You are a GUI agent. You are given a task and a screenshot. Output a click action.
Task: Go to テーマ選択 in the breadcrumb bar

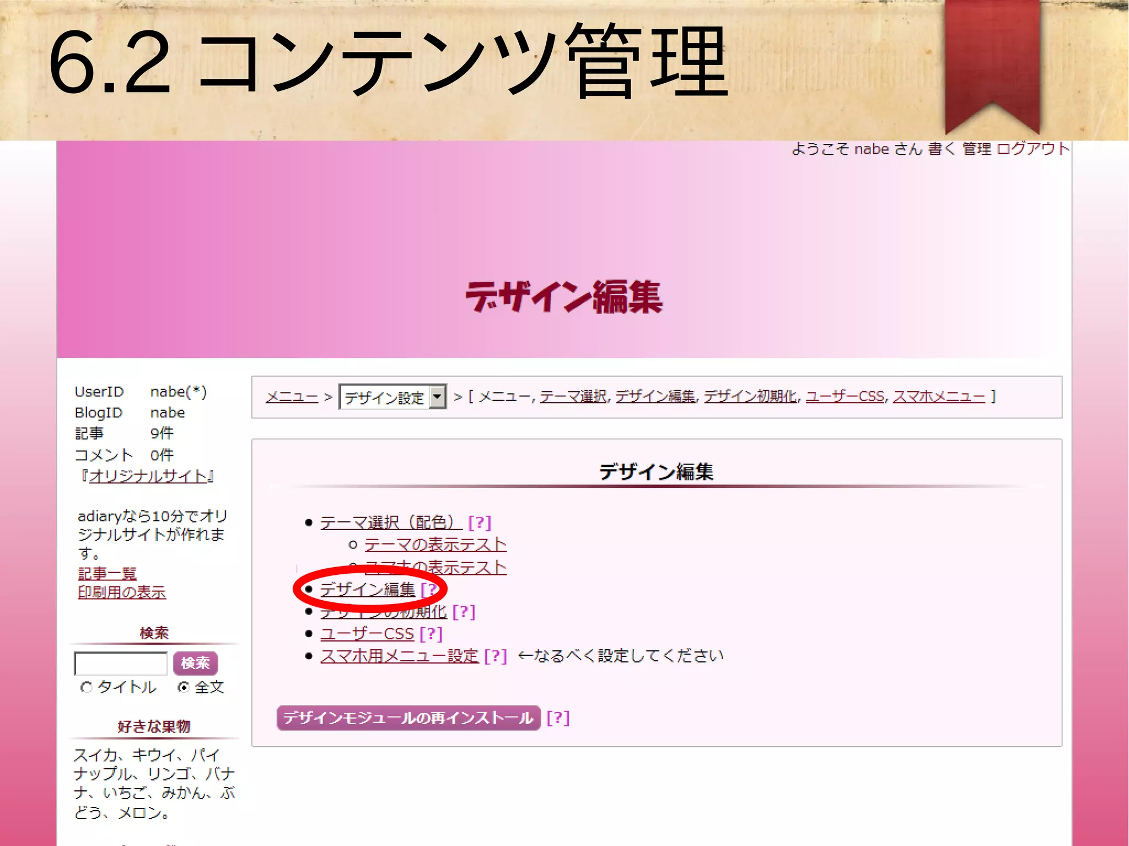(x=573, y=396)
